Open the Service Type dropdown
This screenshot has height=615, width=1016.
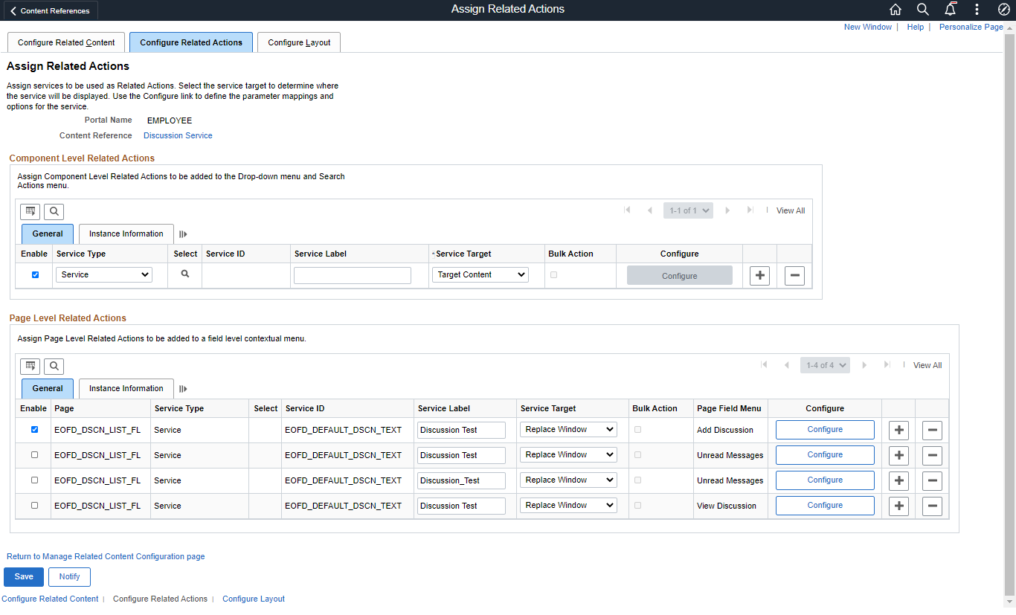(x=104, y=274)
